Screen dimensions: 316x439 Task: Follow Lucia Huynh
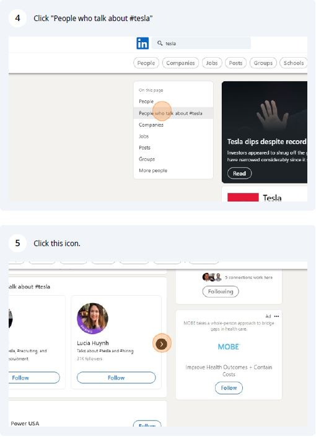pos(116,378)
